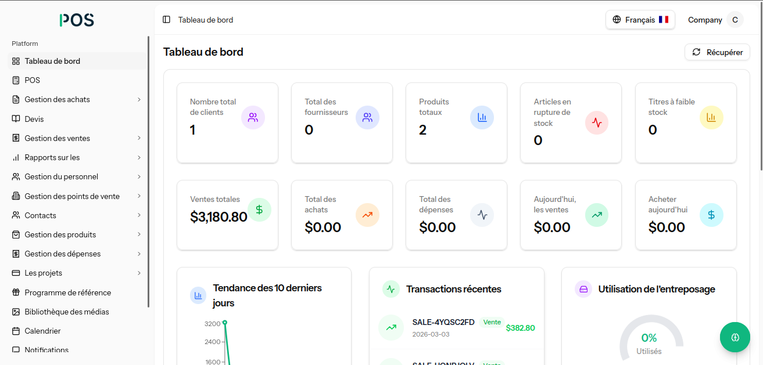Expand the Contacts chevron

139,215
